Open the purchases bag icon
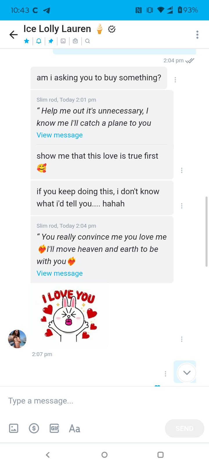The width and height of the screenshot is (209, 467). click(x=75, y=41)
